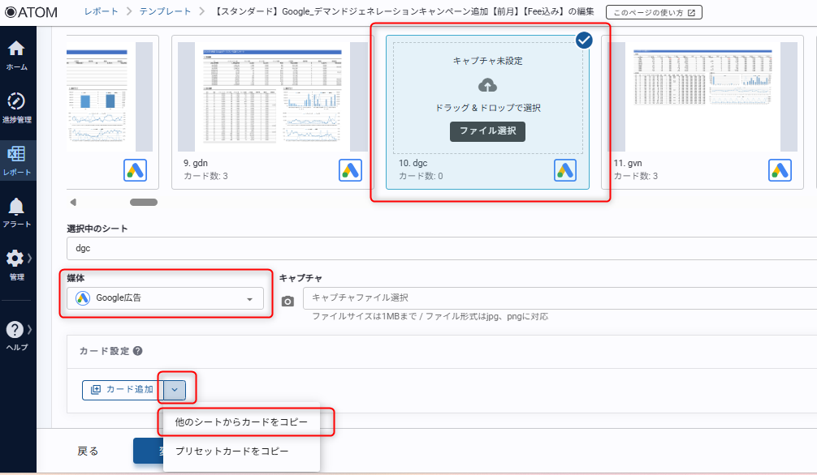Image resolution: width=817 pixels, height=475 pixels.
Task: Choose 他のシートからカードをコピー
Action: point(241,422)
